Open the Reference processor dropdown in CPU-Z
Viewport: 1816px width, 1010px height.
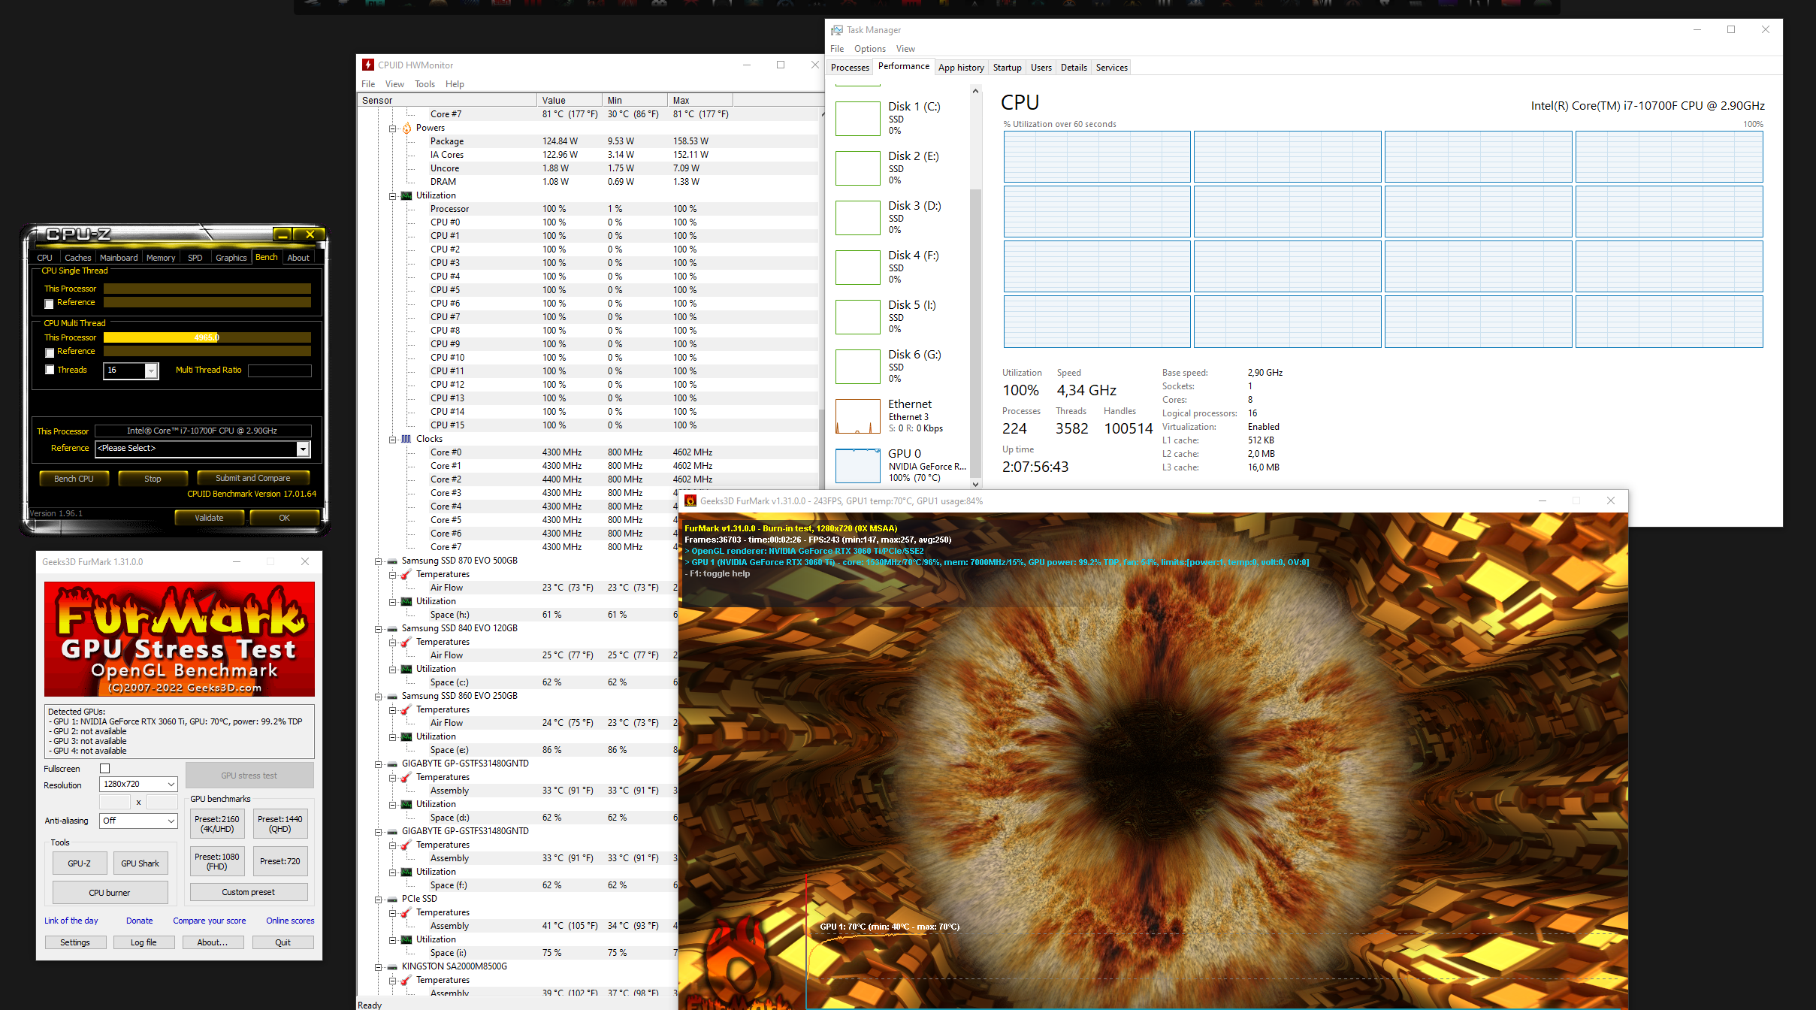303,449
